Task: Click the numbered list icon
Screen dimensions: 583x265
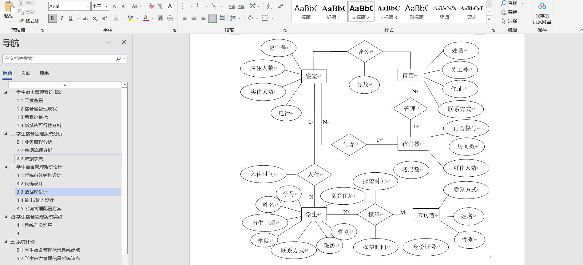Action: [200, 6]
